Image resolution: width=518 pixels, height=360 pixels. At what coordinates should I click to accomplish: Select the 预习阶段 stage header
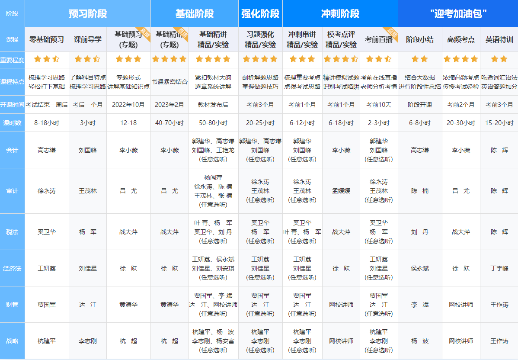pos(87,13)
